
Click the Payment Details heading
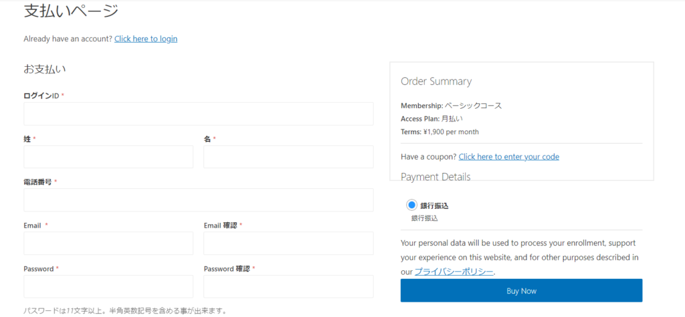pos(435,177)
